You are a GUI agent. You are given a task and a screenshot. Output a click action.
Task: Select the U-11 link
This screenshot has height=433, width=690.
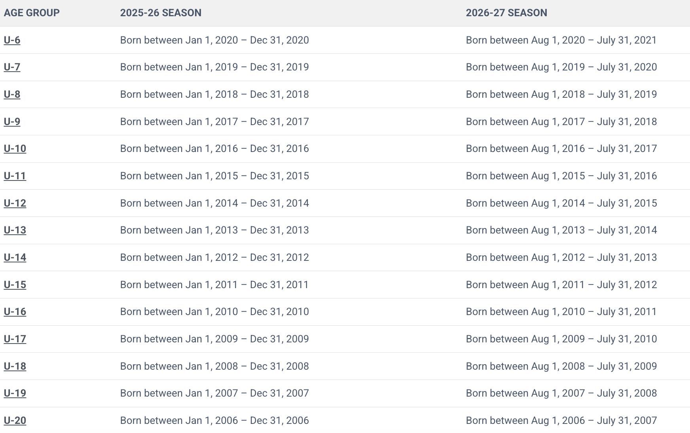coord(15,176)
